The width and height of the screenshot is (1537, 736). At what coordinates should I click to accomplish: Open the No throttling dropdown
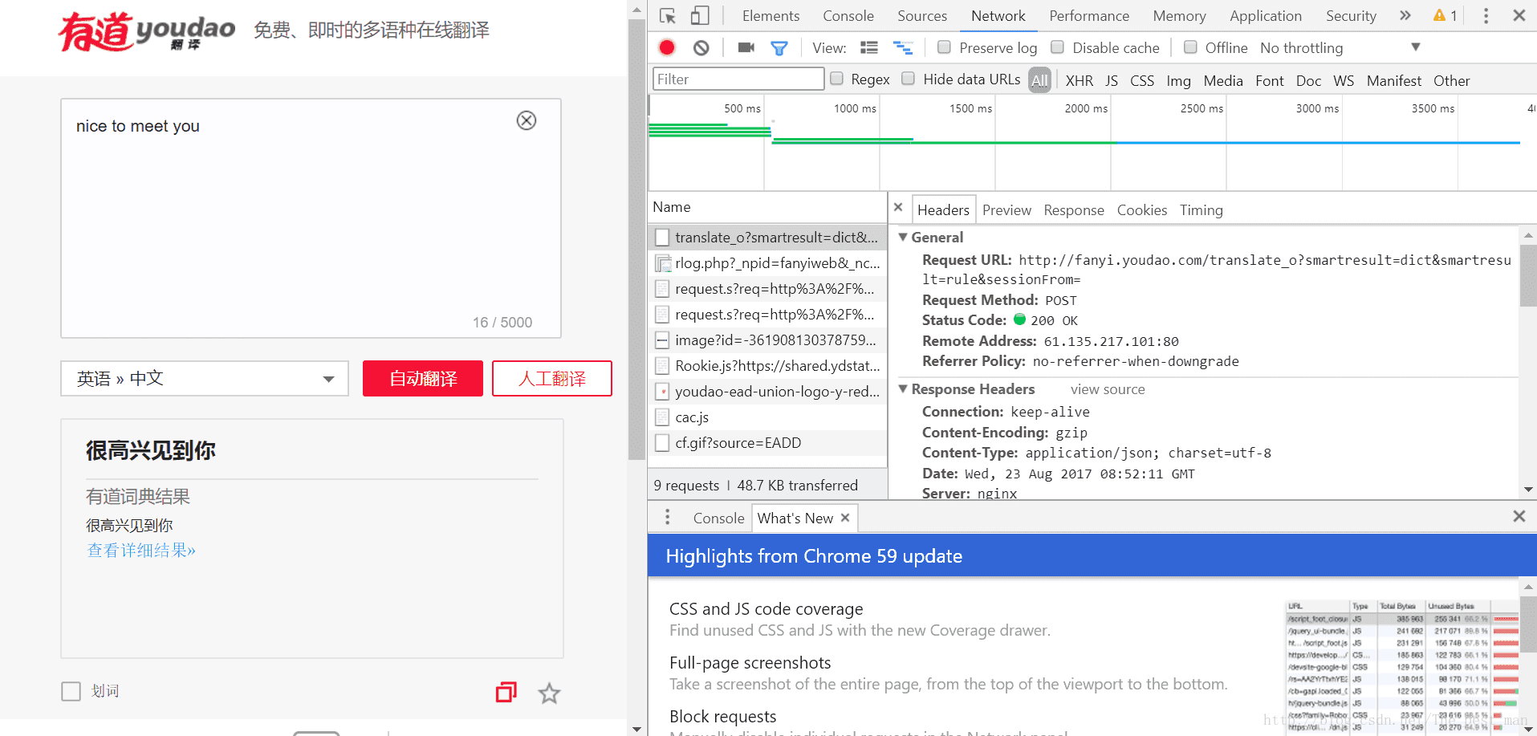point(1340,48)
